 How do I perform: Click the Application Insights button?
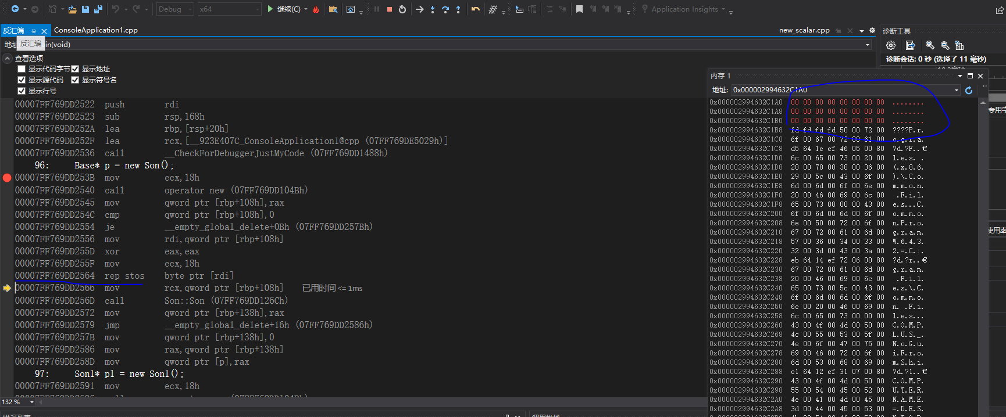coord(684,9)
